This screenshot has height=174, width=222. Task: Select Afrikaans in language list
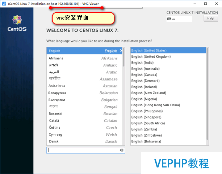click(84, 58)
